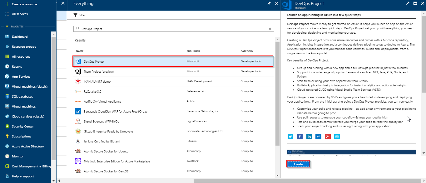Select the SQL databases icon
Screen dimensions: 426x183
[x=7, y=97]
